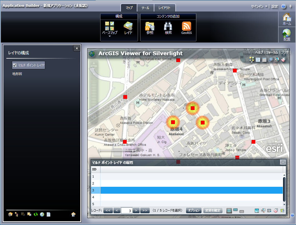Open the ヘルプ link in viewer
Screen dimensions: 296x225
click(259, 52)
